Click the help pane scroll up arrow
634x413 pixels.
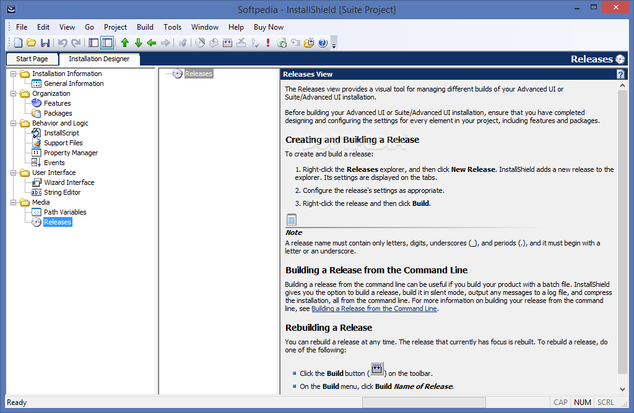(622, 85)
